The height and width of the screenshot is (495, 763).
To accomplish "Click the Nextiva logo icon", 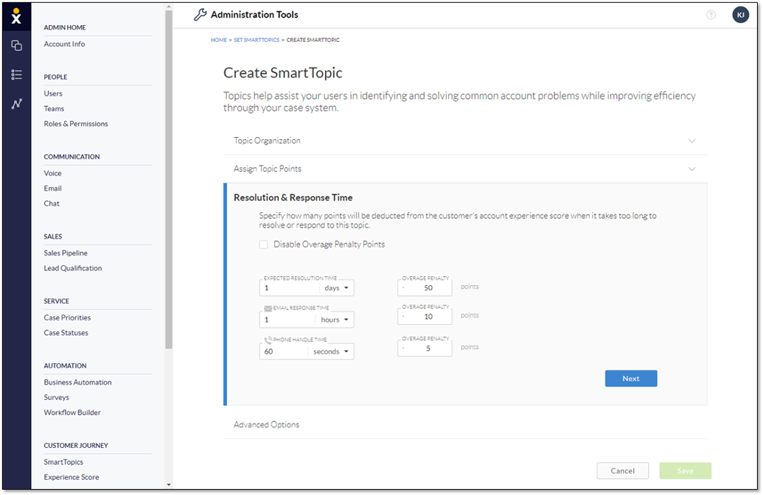I will tap(16, 16).
